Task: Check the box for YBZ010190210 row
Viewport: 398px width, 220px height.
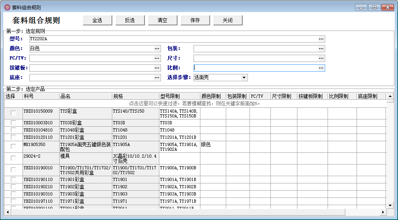Action: tap(13, 187)
